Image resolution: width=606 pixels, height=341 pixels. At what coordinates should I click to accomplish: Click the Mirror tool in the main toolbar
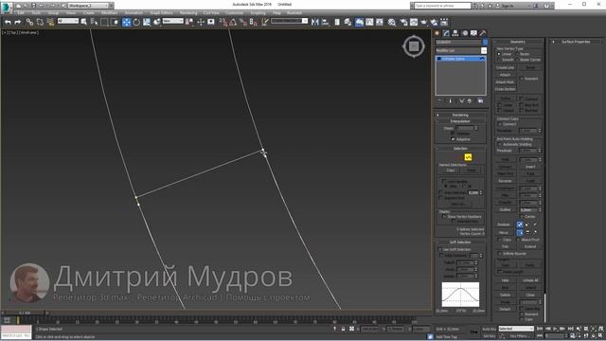pos(315,23)
